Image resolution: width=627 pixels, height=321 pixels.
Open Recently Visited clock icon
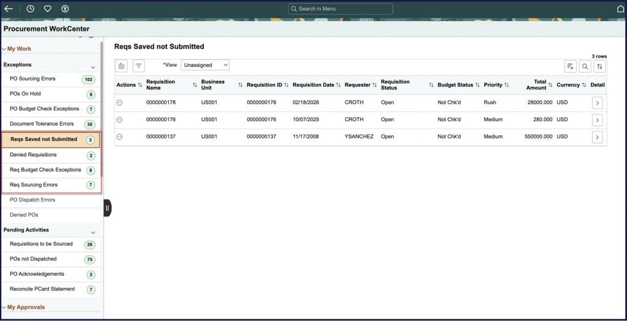tap(31, 9)
